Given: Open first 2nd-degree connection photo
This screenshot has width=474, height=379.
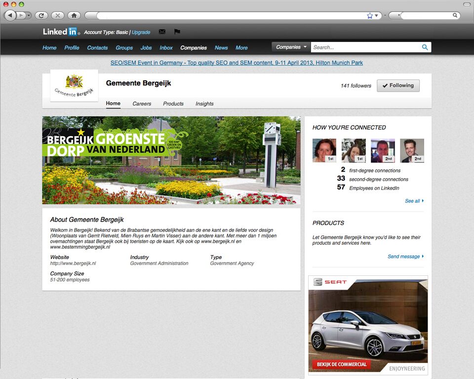Looking at the screenshot, I should point(383,151).
